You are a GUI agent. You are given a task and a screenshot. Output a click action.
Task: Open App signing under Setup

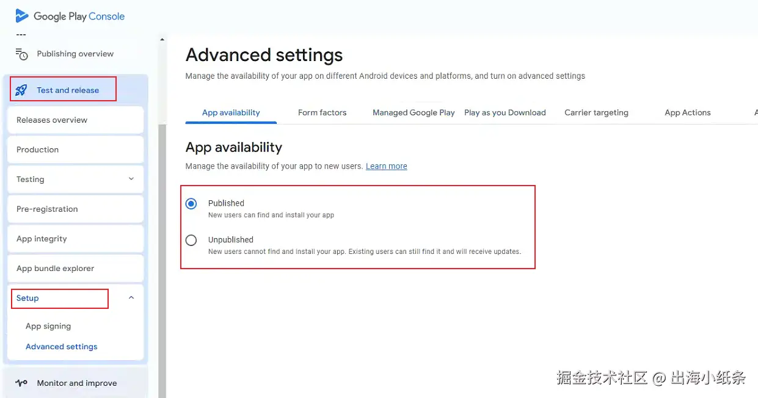click(x=48, y=326)
